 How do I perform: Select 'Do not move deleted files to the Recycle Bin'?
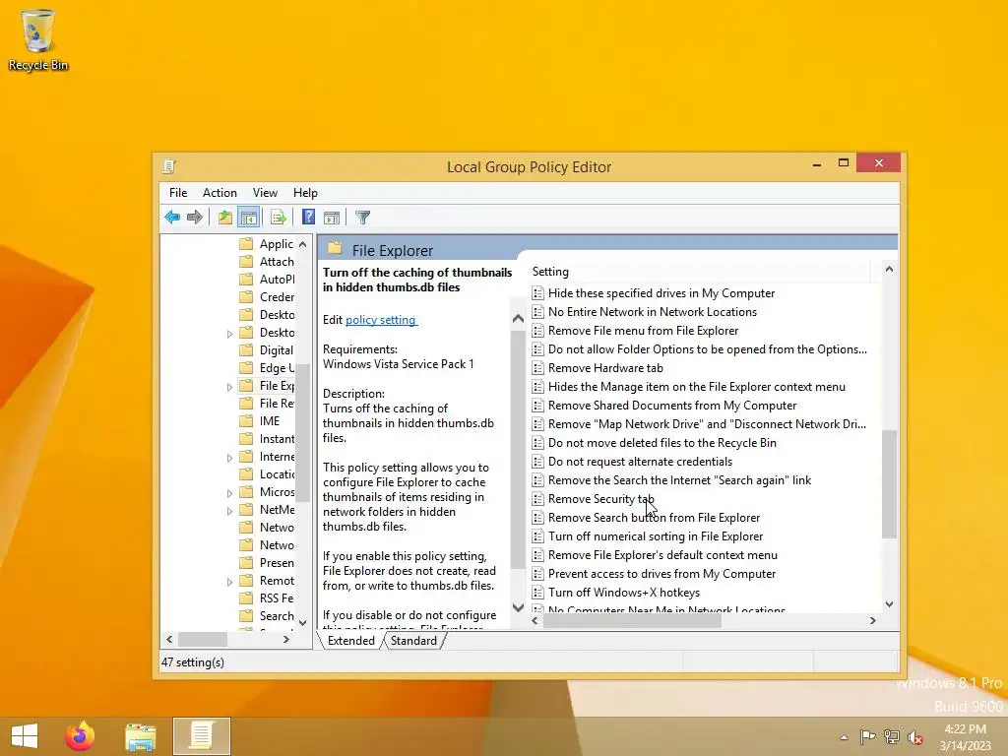tap(662, 443)
